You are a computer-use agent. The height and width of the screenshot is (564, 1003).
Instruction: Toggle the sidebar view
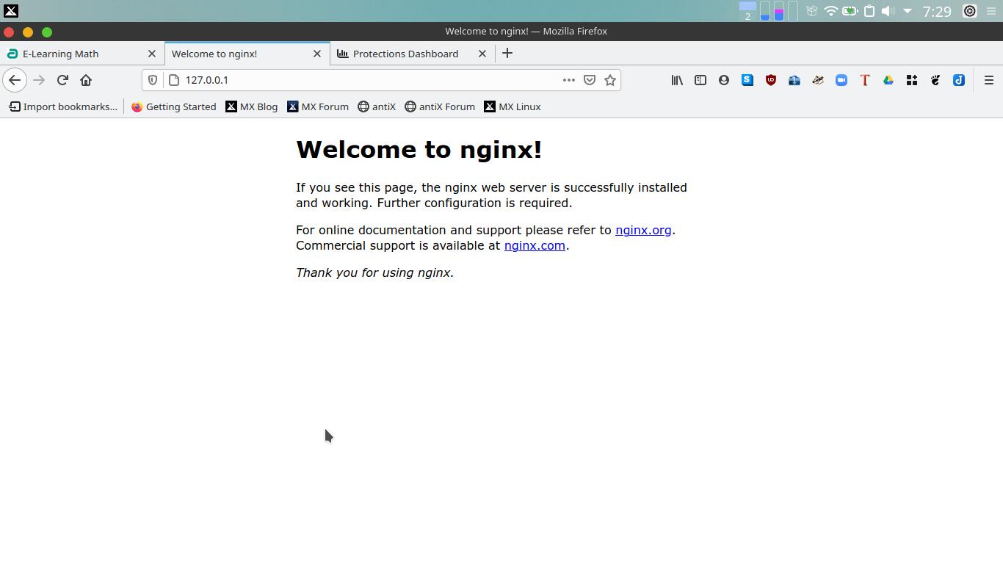tap(700, 80)
